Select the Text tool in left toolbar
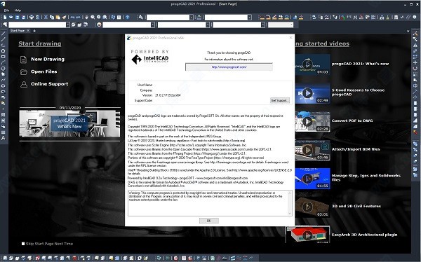The image size is (421, 262). (x=4, y=138)
